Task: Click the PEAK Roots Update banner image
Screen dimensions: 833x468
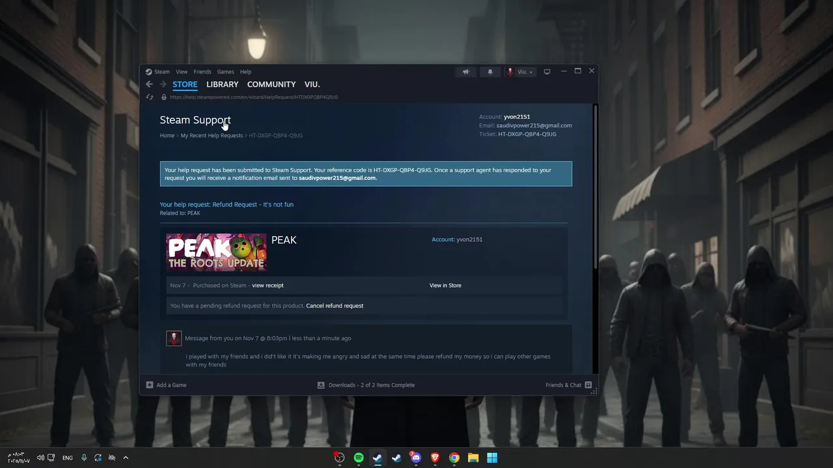Action: tap(216, 252)
